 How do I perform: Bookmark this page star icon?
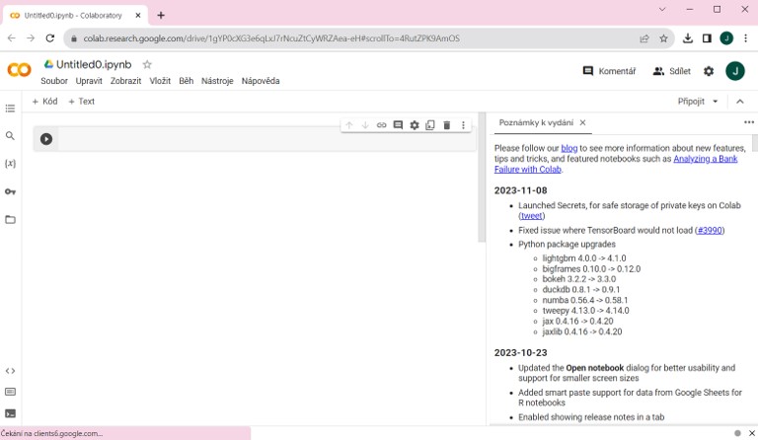[663, 38]
